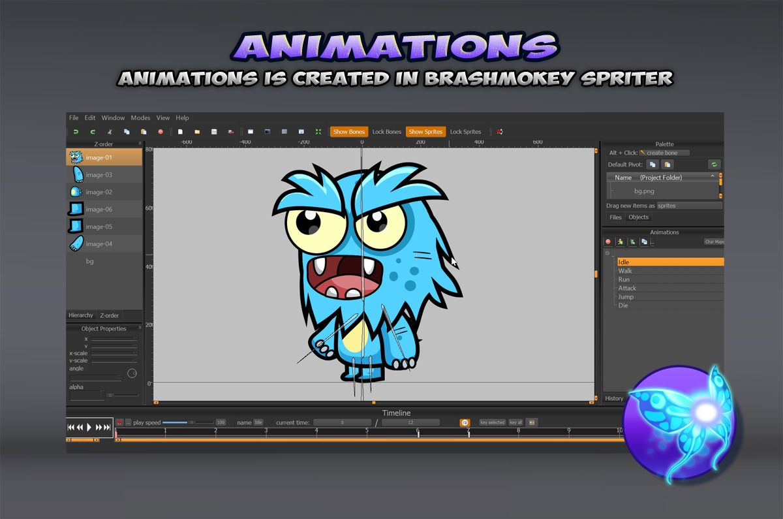
Task: Click the Cut scissors icon
Action: (x=110, y=132)
